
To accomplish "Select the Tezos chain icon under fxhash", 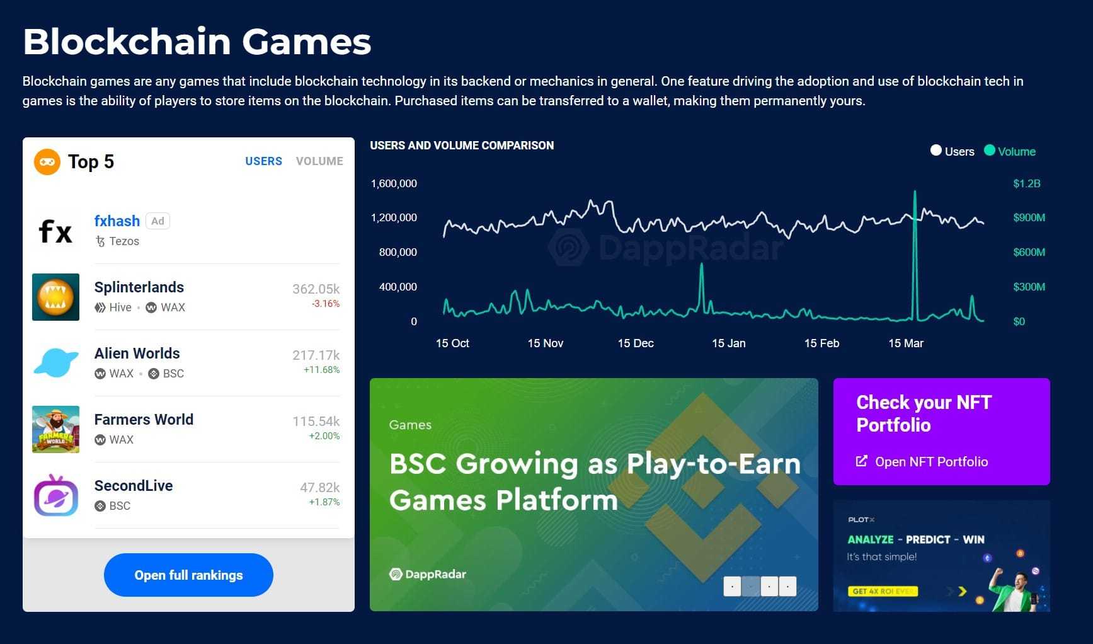I will coord(100,241).
